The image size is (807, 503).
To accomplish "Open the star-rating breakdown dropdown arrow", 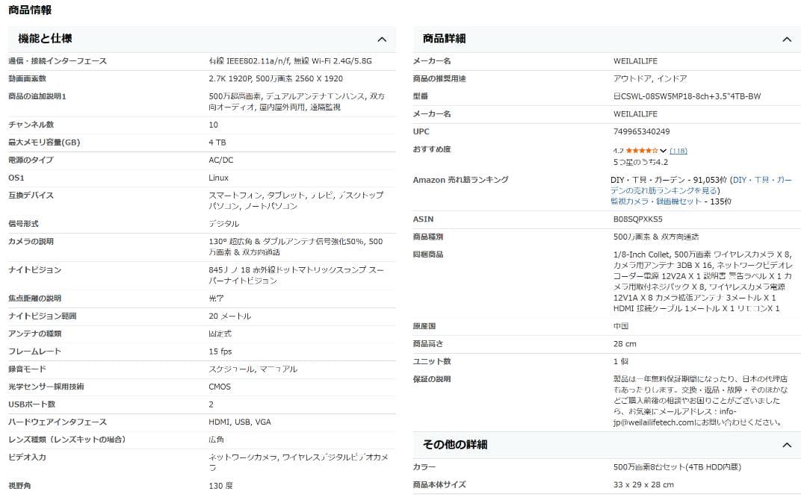I will click(664, 151).
